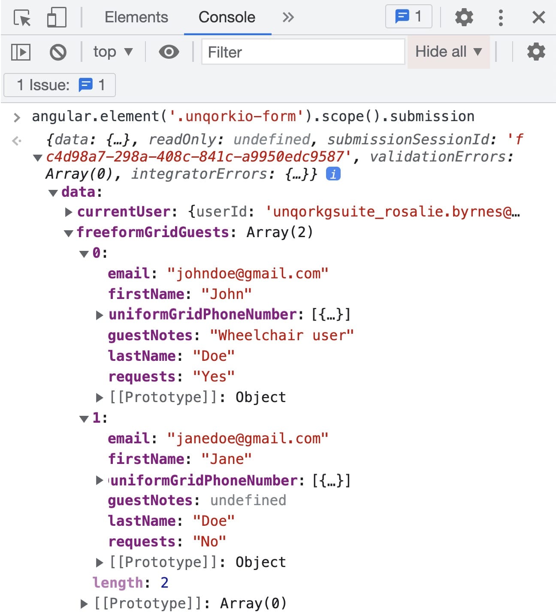The image size is (556, 616).
Task: Collapse the submission object output
Action: coord(38,158)
